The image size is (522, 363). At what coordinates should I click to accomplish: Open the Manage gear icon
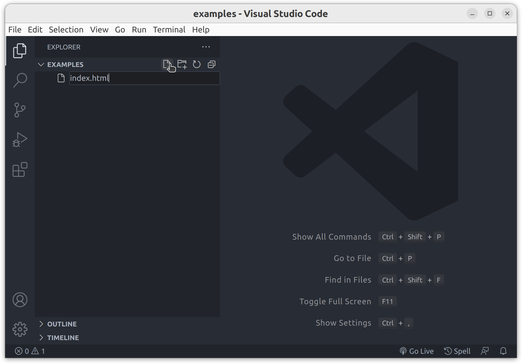click(x=20, y=329)
